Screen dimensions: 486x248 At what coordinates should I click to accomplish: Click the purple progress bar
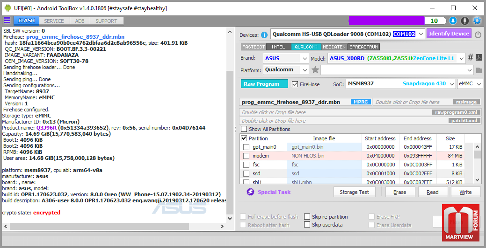[386, 21]
